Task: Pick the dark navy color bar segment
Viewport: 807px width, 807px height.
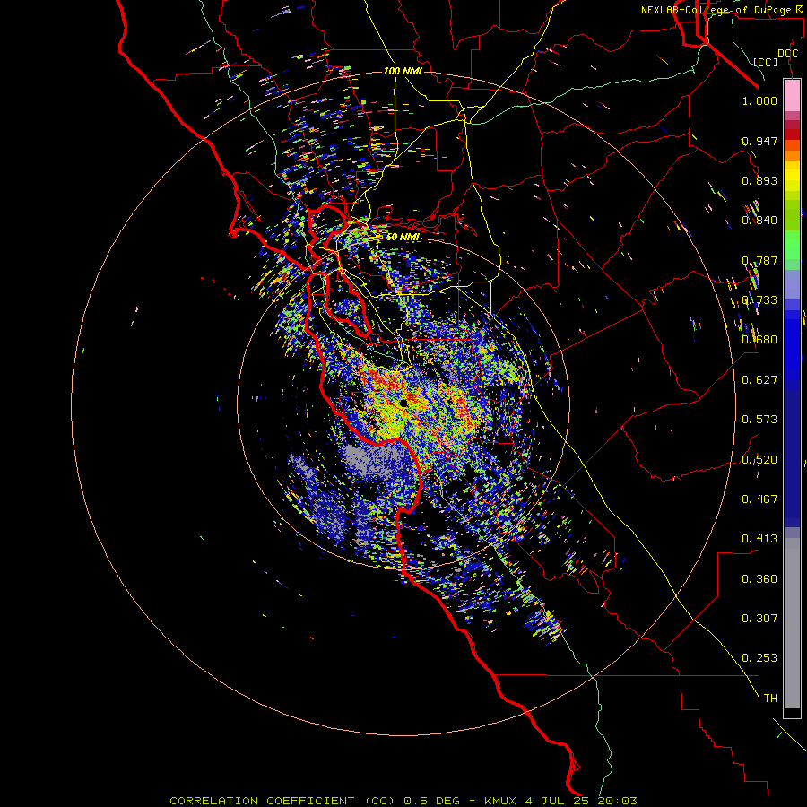Action: pos(792,453)
